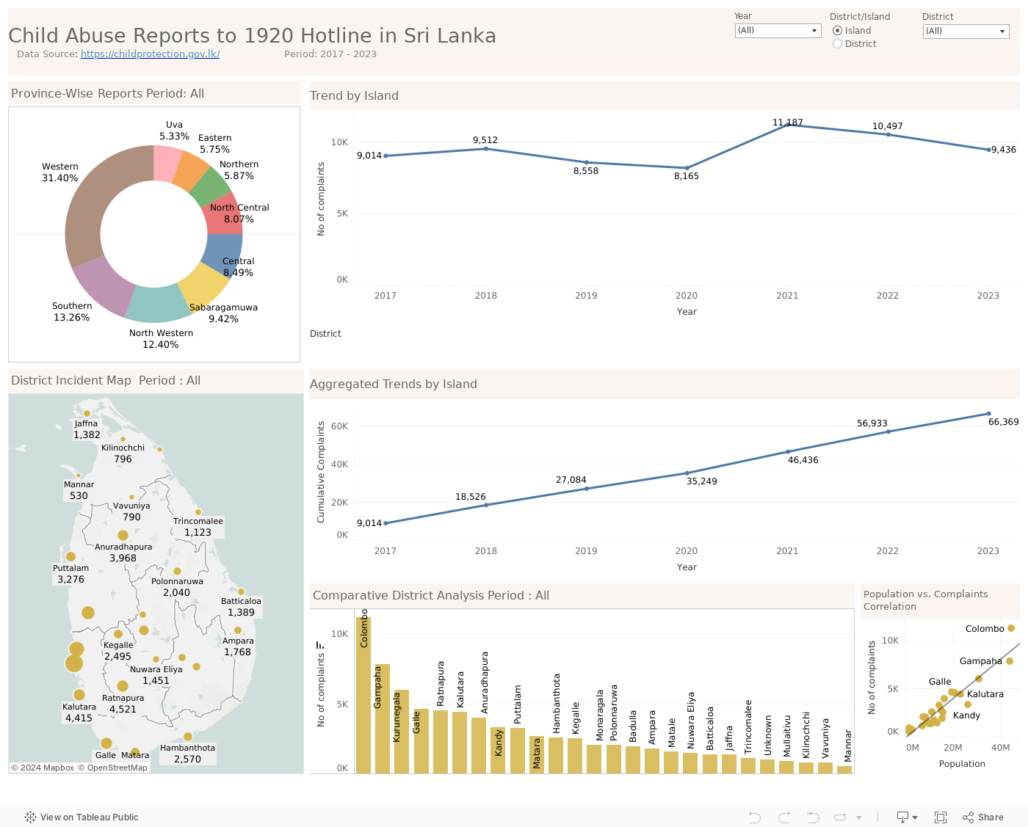This screenshot has width=1028, height=827.
Task: Click the Kalutara map marker
Action: tap(79, 694)
